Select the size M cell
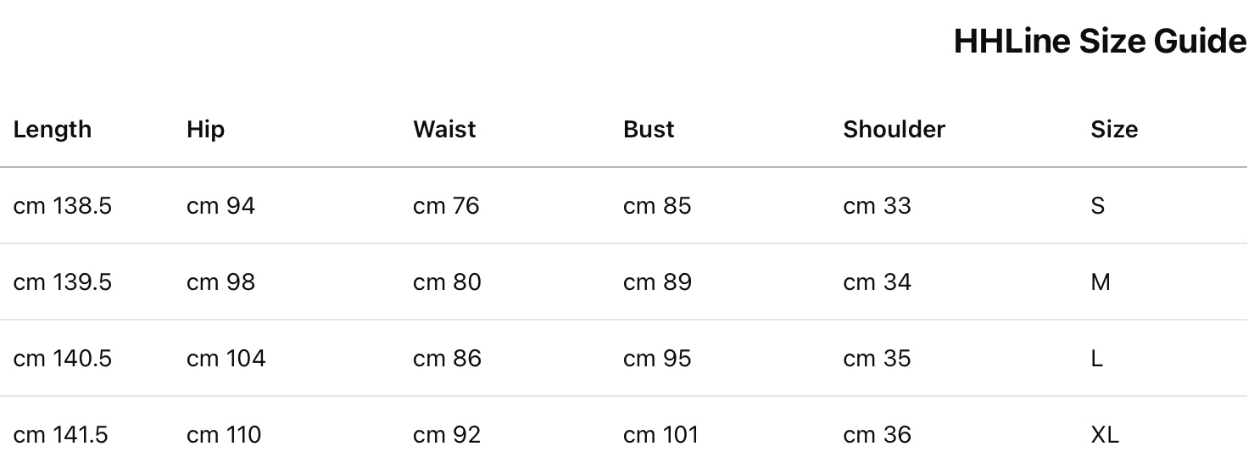Image resolution: width=1254 pixels, height=474 pixels. coord(1101,282)
